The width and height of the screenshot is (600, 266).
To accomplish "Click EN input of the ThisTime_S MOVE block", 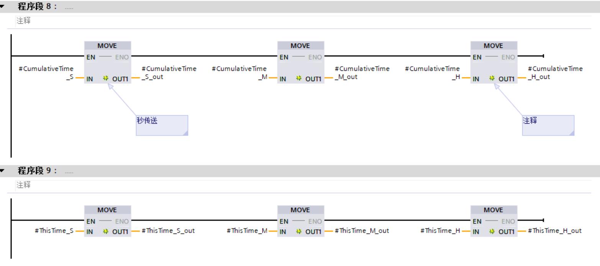I will tap(91, 221).
